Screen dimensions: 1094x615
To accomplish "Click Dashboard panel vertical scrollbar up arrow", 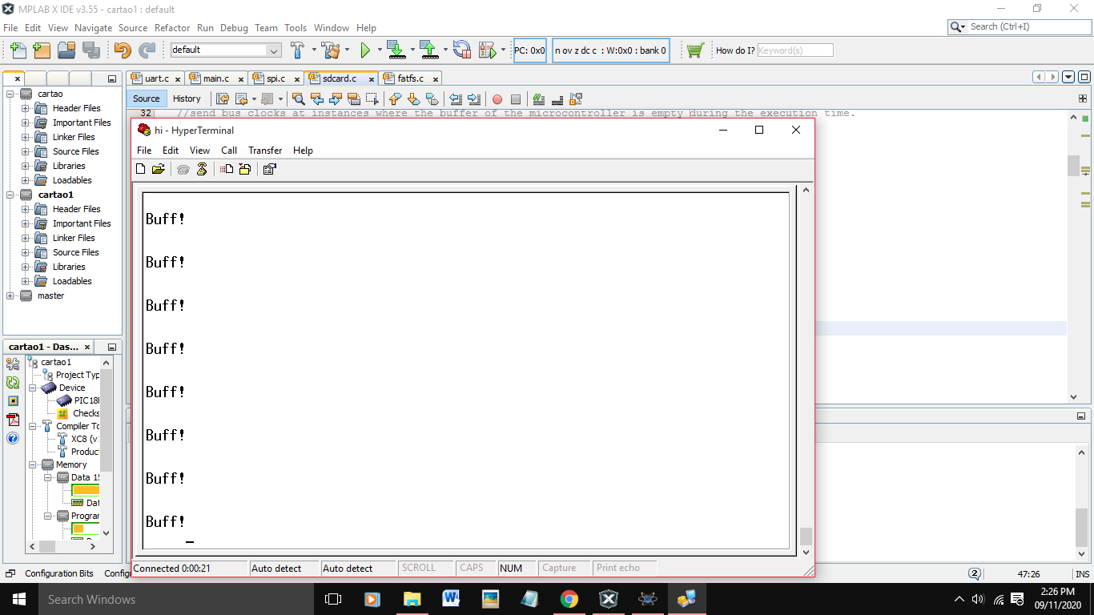I will click(107, 362).
